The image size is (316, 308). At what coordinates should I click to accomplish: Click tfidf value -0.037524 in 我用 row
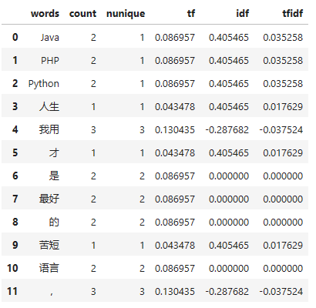(x=281, y=130)
